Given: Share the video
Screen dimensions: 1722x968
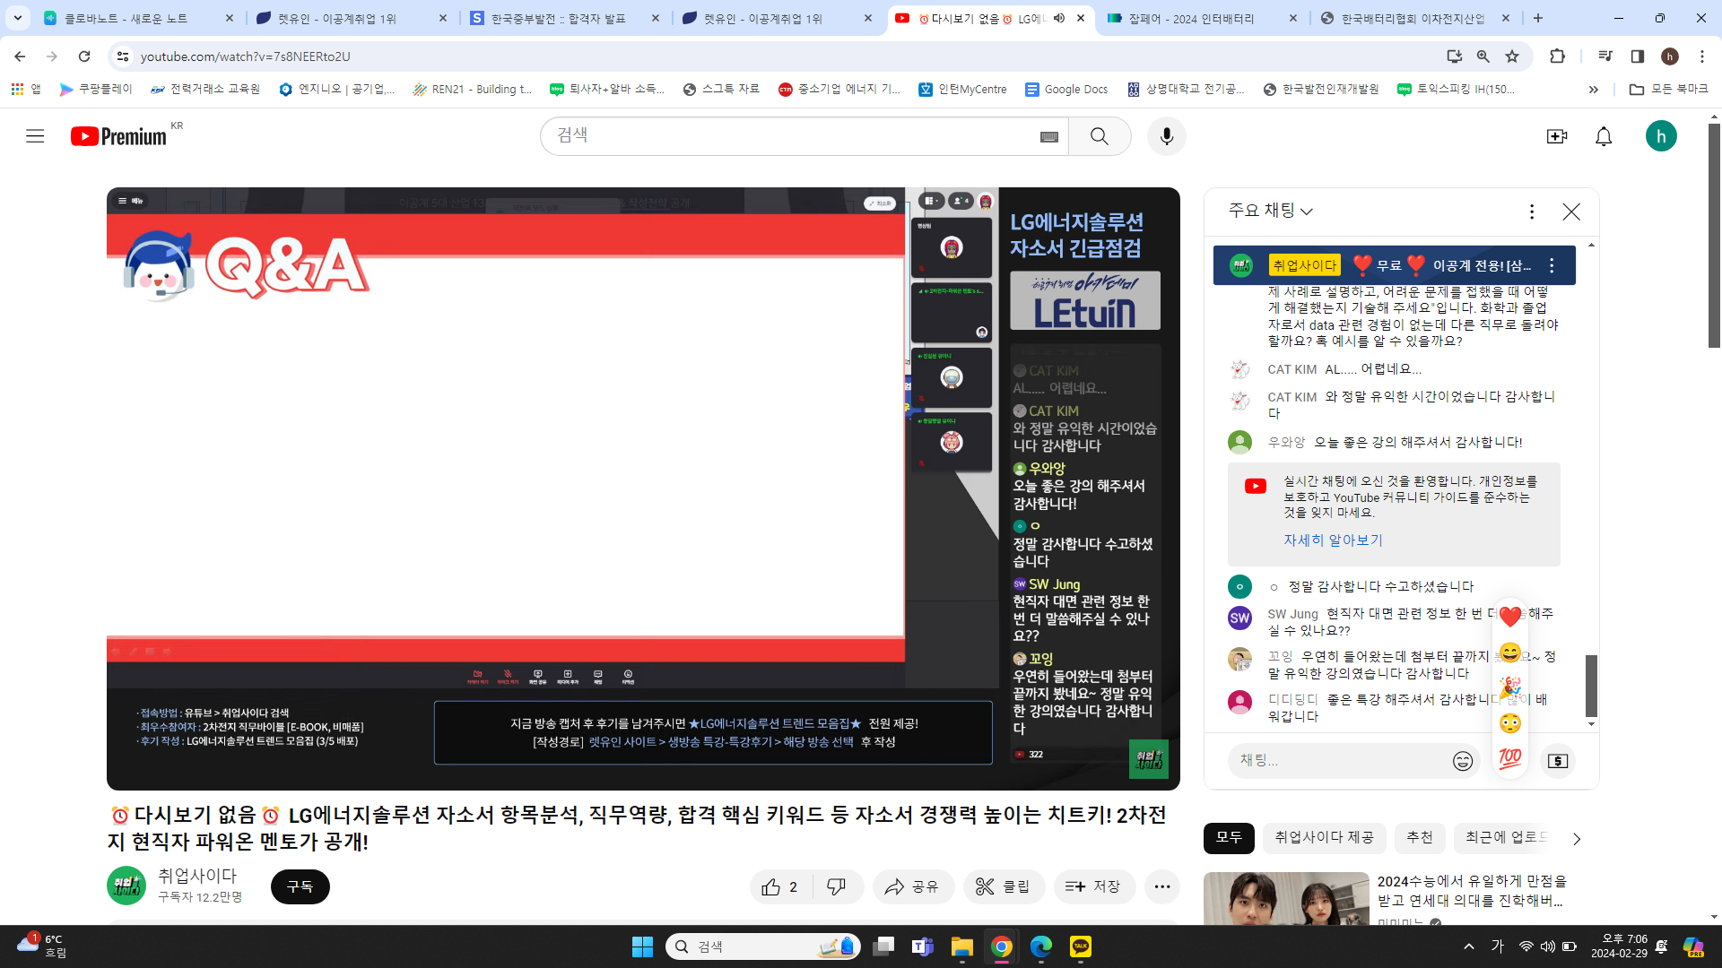Looking at the screenshot, I should [x=913, y=886].
